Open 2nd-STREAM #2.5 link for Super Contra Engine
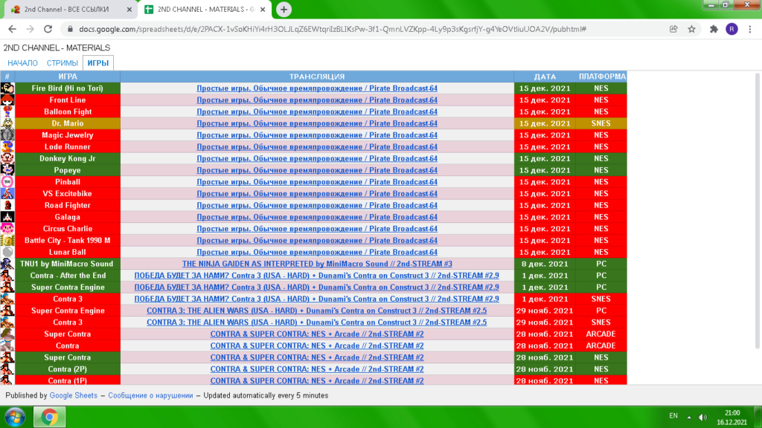 coord(317,311)
